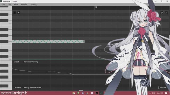This screenshot has height=95, width=170.
Task: Click the ENG language indicator
Action: pyautogui.click(x=154, y=93)
